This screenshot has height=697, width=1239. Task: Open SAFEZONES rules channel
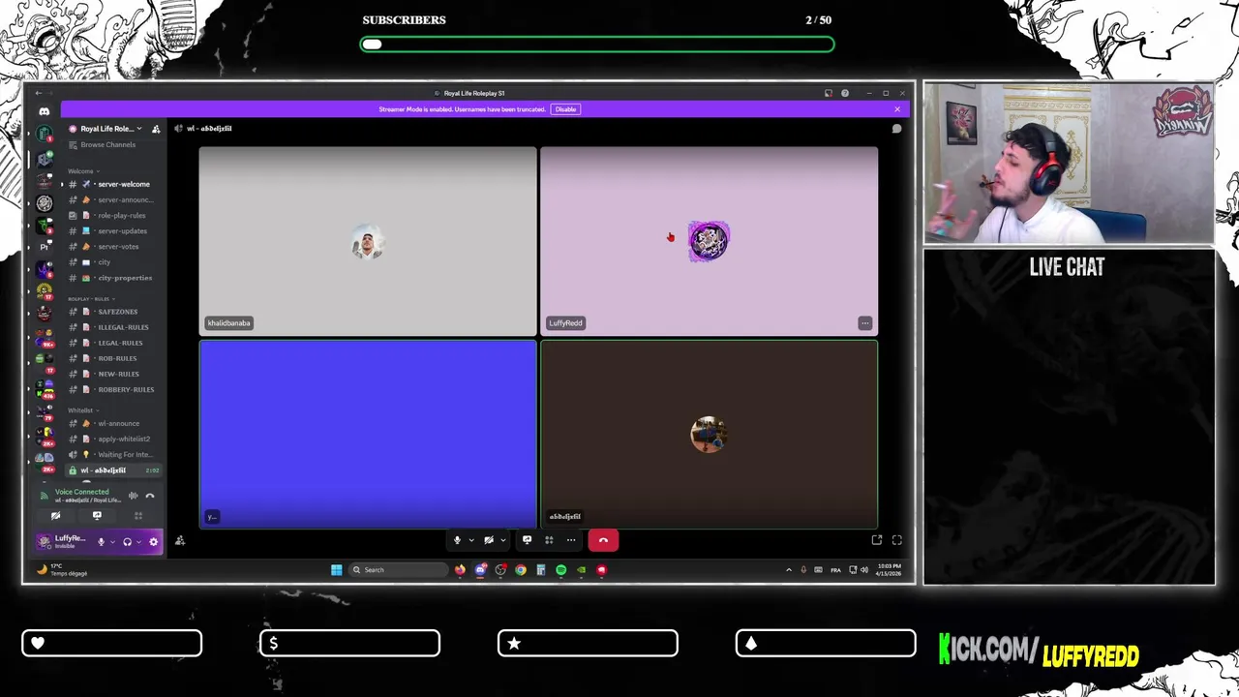tap(113, 312)
